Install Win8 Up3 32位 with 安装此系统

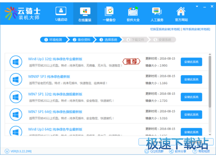pos(192,62)
